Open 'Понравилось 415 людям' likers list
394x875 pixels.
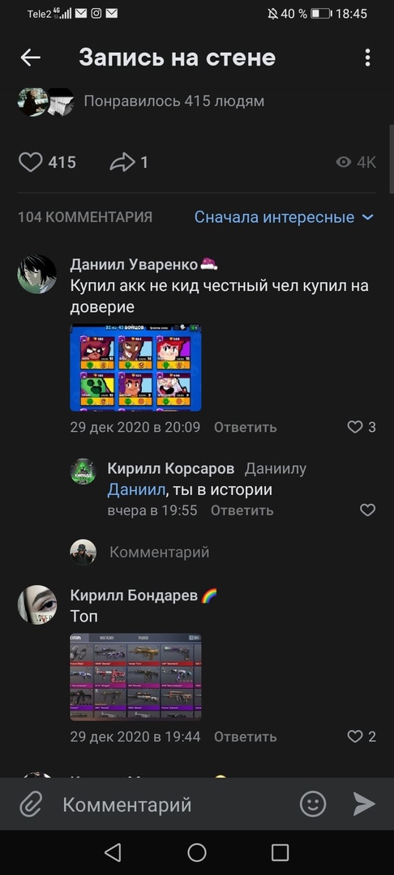pos(174,101)
